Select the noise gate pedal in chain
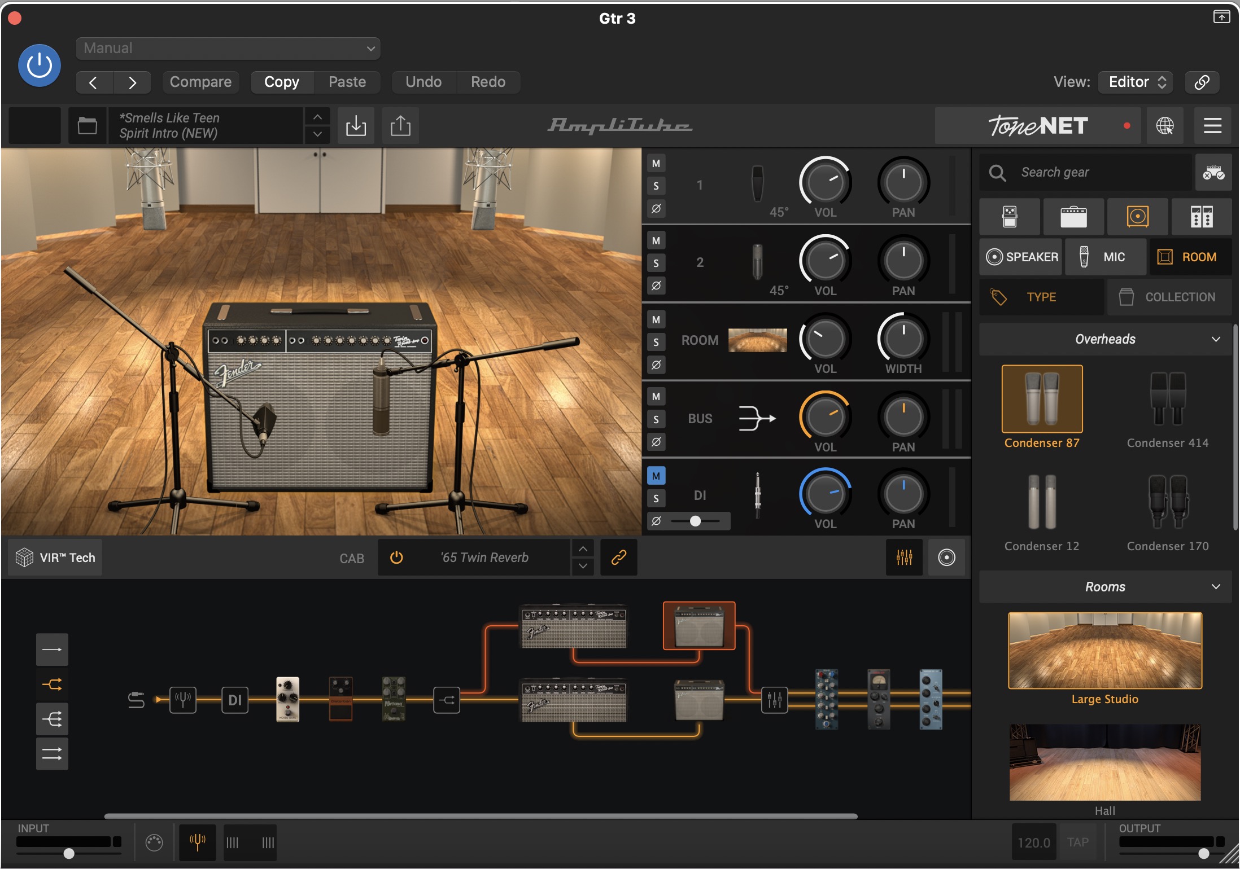The height and width of the screenshot is (869, 1240). tap(287, 699)
